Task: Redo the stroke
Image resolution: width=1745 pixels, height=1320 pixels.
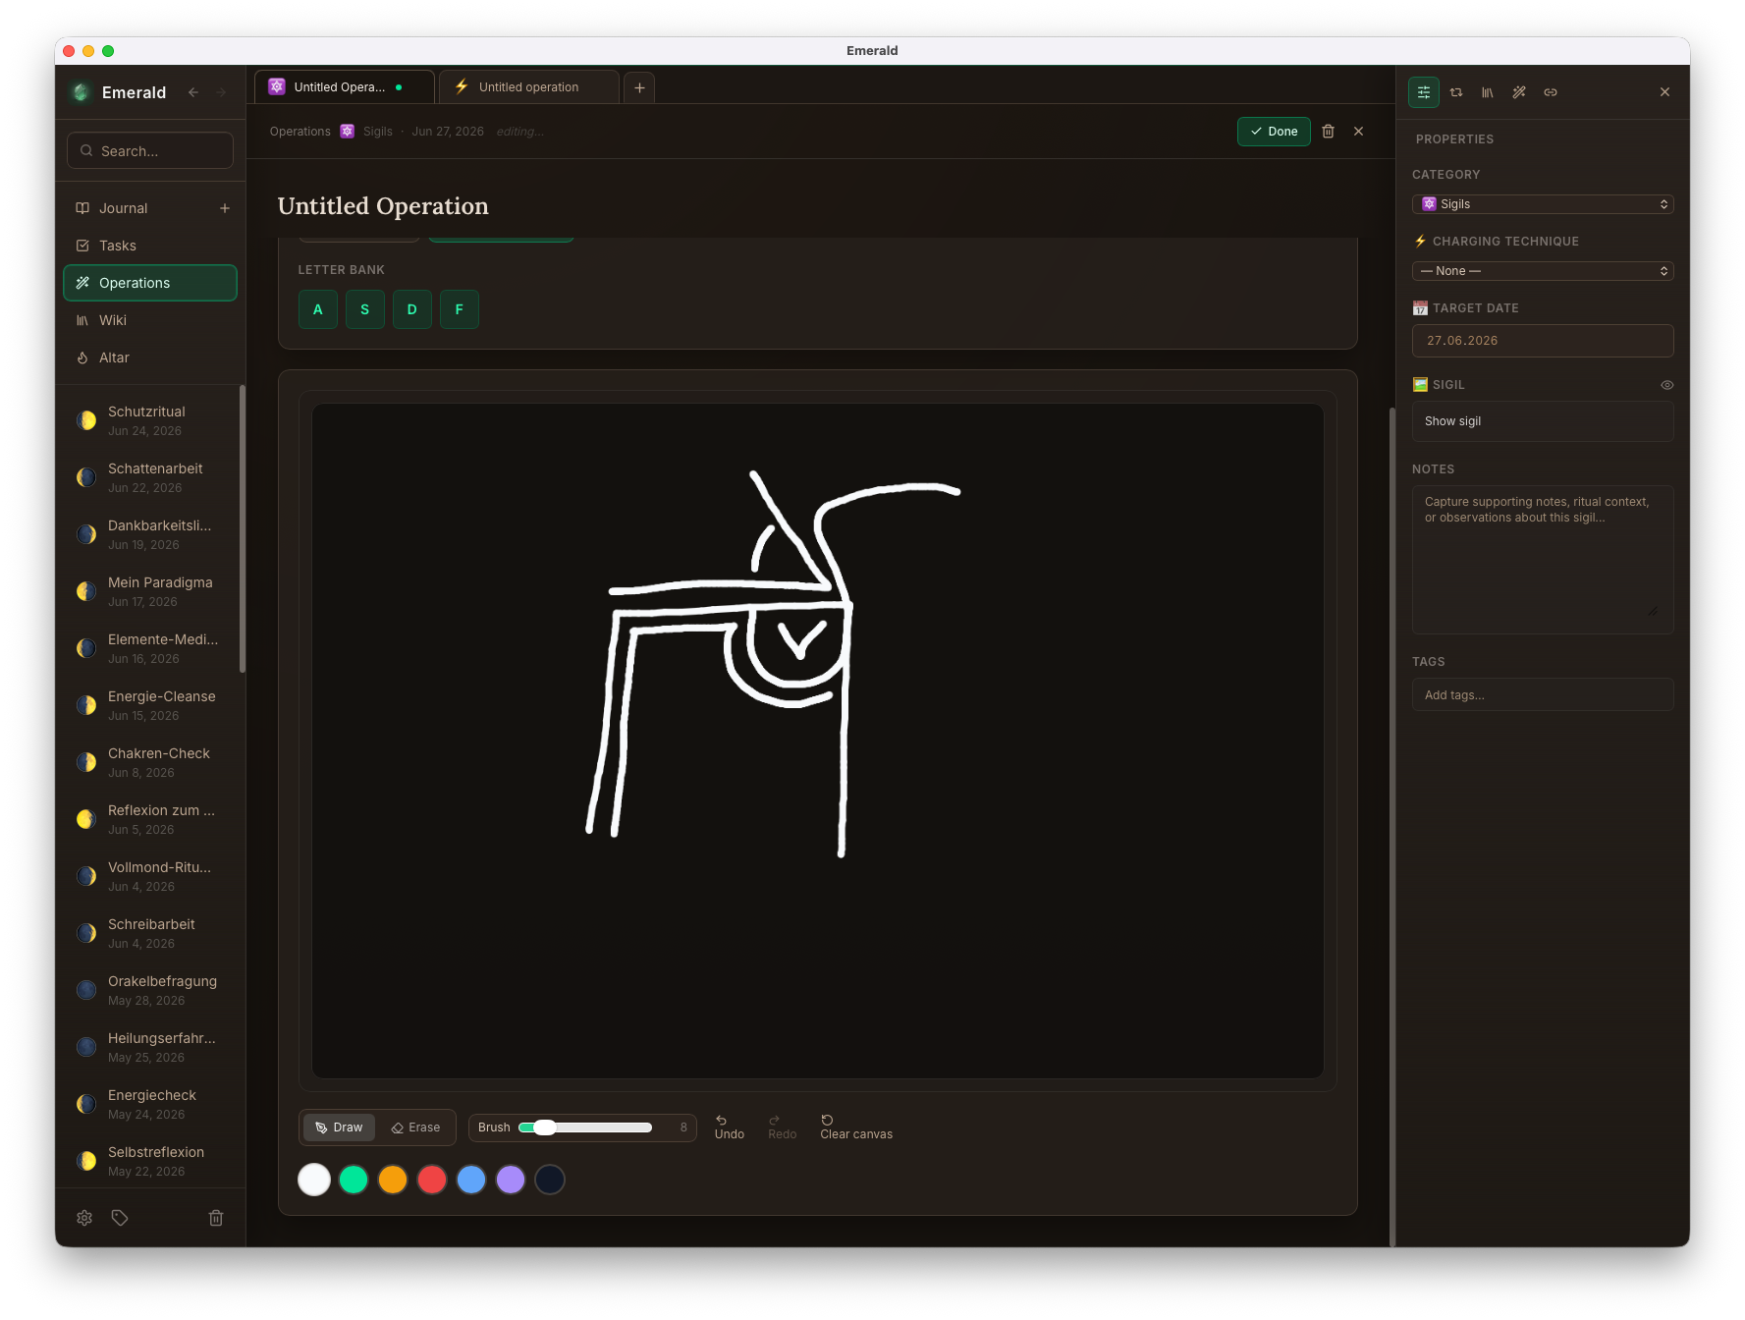Action: pyautogui.click(x=783, y=1127)
